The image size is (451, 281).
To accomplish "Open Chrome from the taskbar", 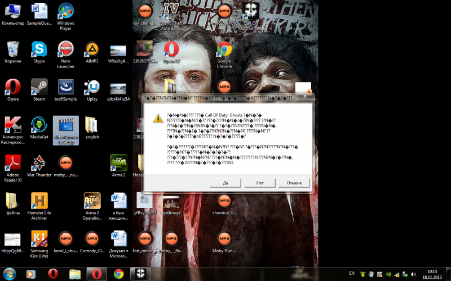I will (x=118, y=274).
